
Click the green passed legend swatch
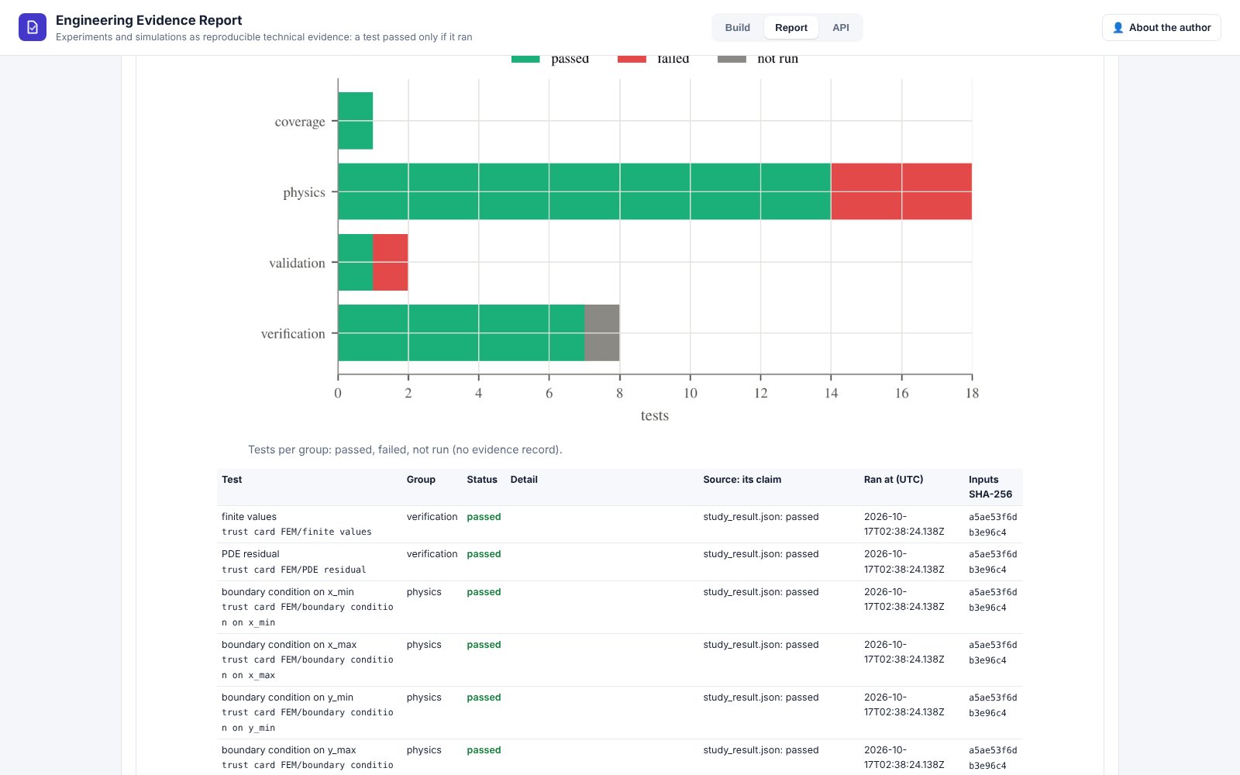coord(525,59)
